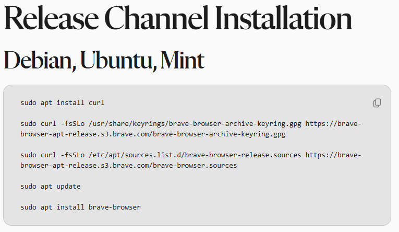Click the copy code icon
Viewport: 399px width, 232px height.
(377, 103)
